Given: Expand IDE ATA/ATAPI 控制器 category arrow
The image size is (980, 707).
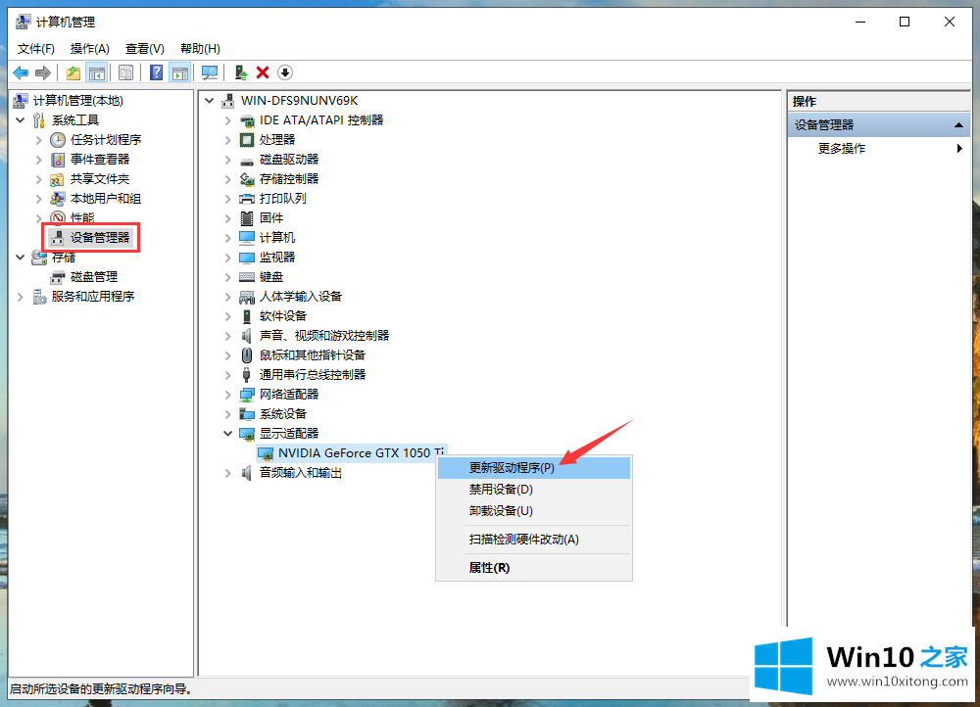Looking at the screenshot, I should (x=228, y=120).
